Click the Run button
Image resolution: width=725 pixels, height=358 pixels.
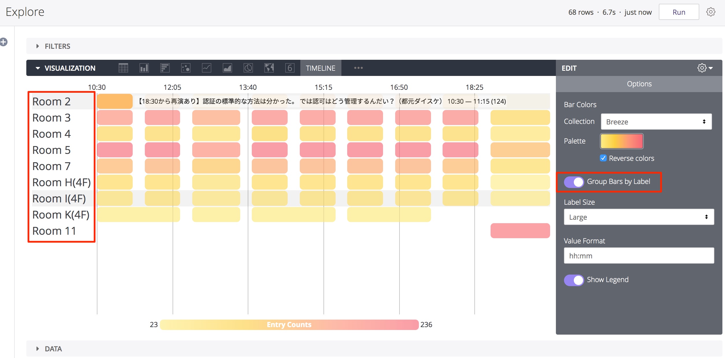[679, 12]
